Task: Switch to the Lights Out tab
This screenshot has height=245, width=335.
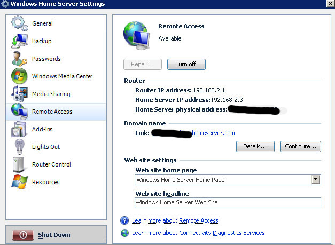Action: pos(46,147)
